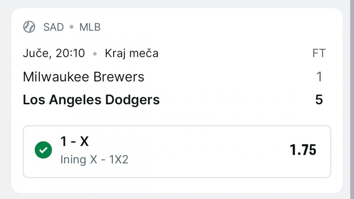
Task: Click the dot separator after match time
Action: click(x=95, y=54)
